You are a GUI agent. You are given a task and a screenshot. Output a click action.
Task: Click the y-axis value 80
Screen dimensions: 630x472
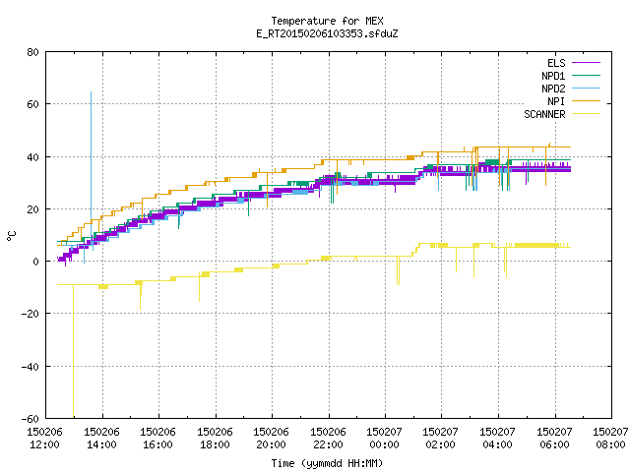(x=32, y=52)
